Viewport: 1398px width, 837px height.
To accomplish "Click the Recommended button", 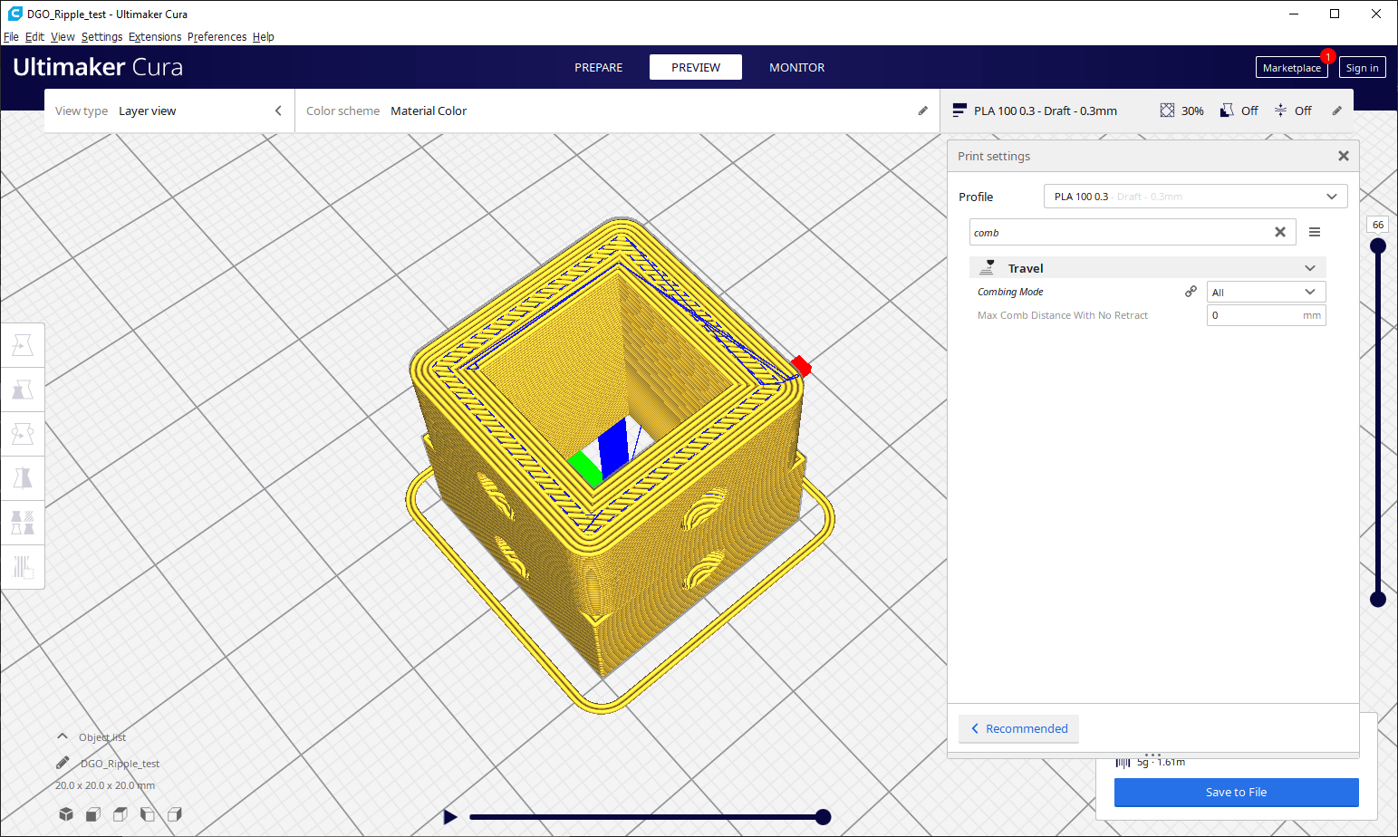I will [x=1018, y=728].
